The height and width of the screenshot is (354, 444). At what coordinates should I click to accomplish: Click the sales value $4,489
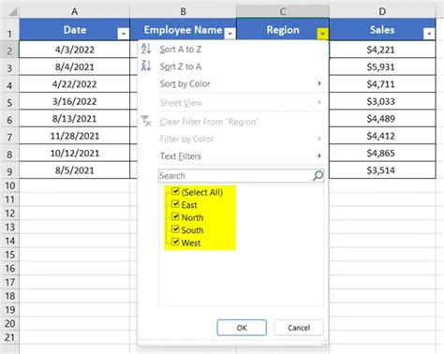(x=382, y=118)
